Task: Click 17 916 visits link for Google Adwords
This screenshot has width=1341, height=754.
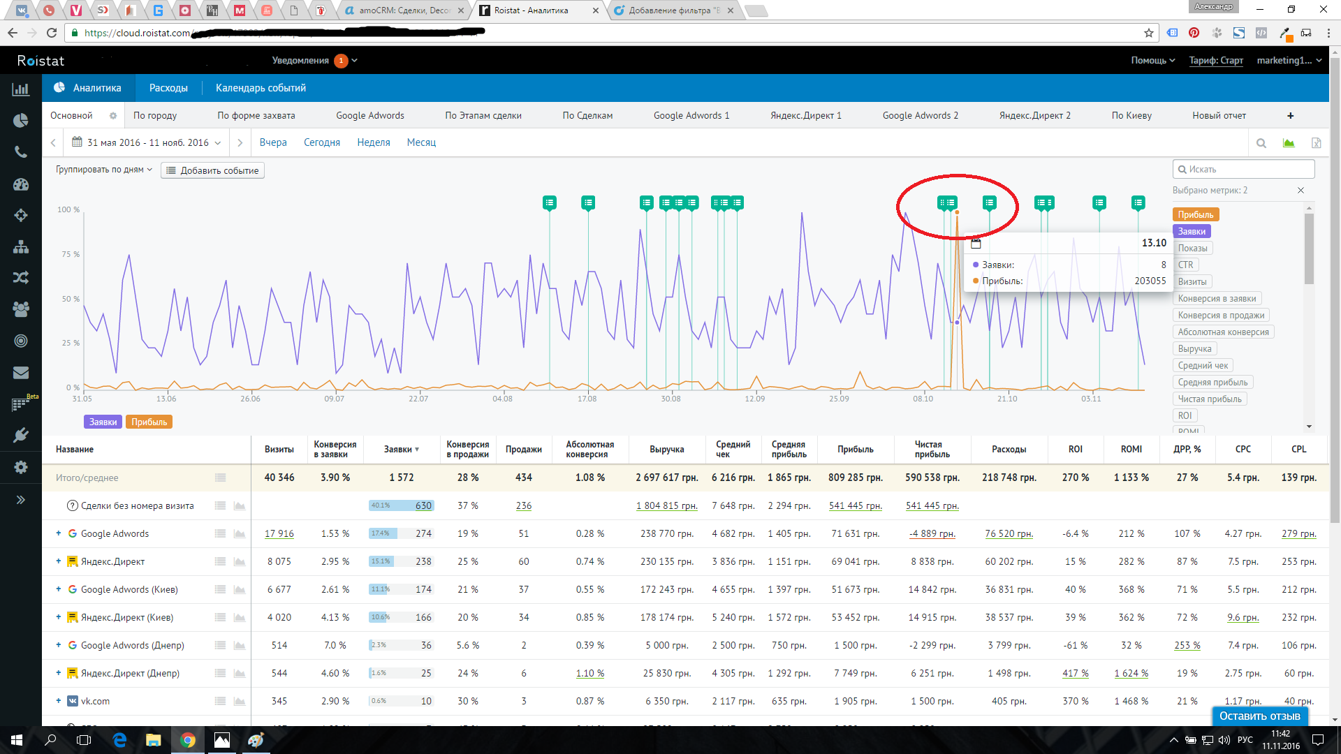Action: tap(279, 534)
